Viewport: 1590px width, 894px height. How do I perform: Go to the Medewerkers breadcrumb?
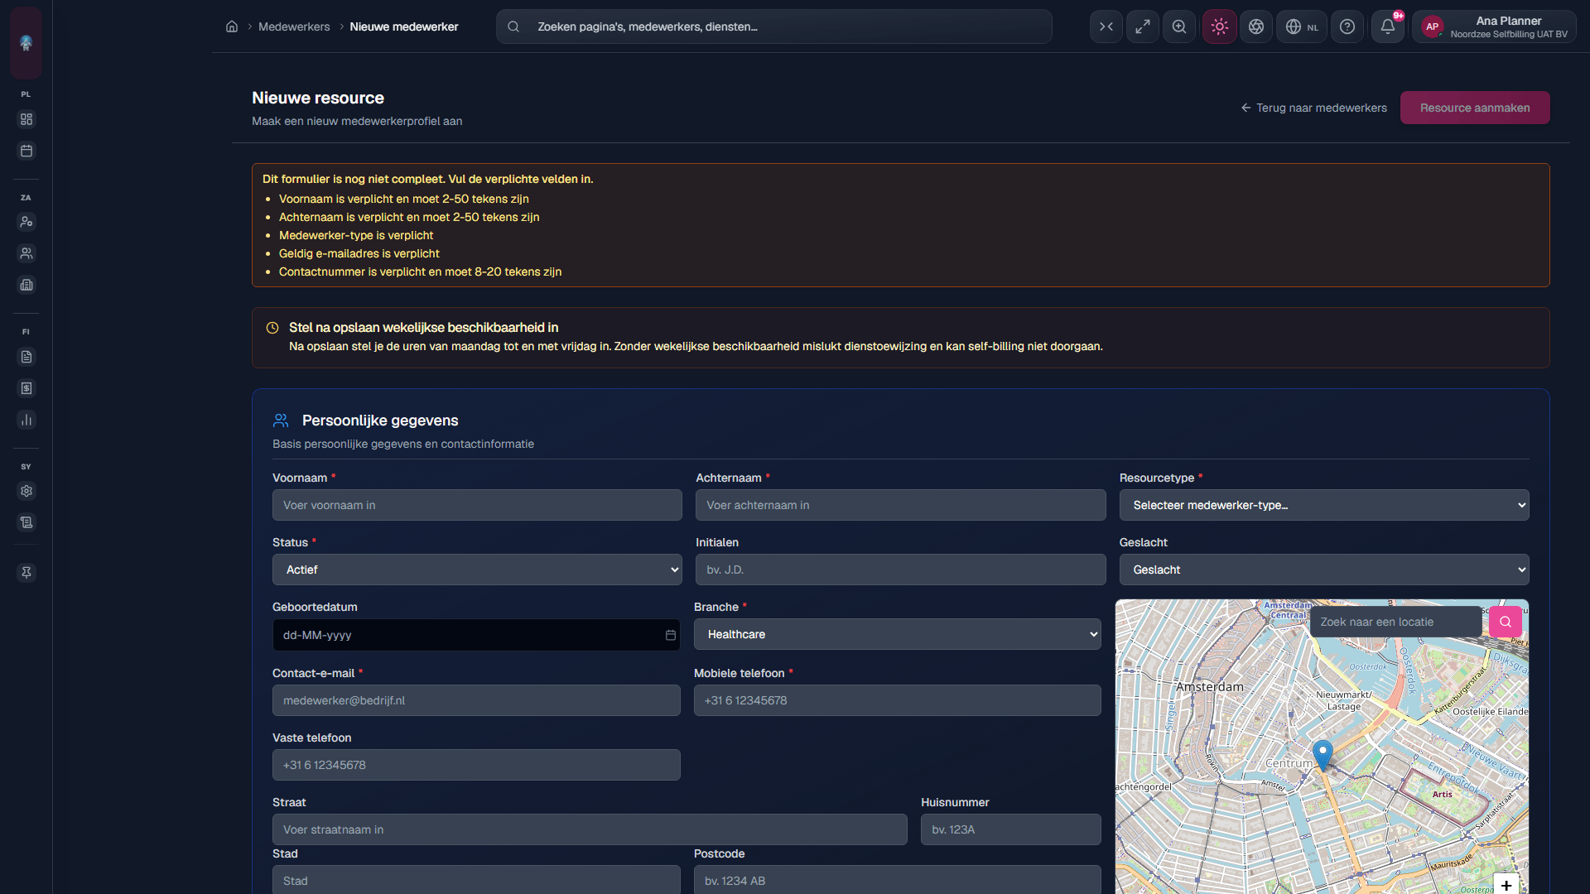294,26
